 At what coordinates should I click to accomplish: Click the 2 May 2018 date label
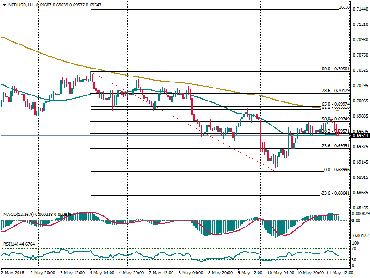pyautogui.click(x=13, y=274)
